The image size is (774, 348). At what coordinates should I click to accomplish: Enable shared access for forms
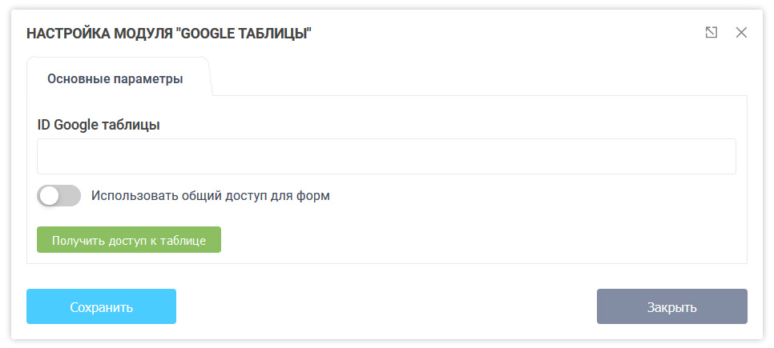(x=58, y=195)
